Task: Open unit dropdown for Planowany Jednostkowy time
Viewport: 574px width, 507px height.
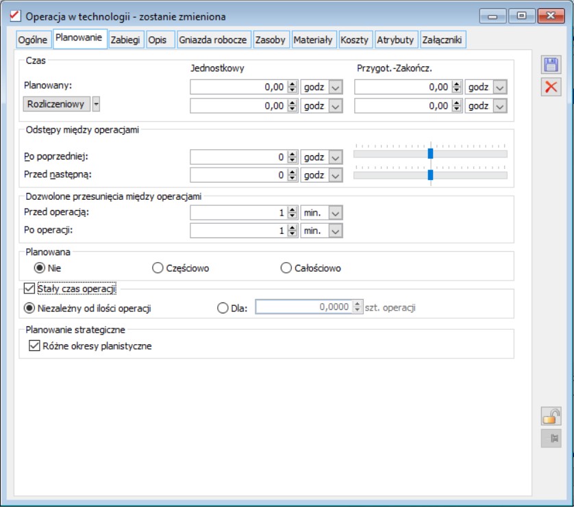Action: [x=336, y=88]
